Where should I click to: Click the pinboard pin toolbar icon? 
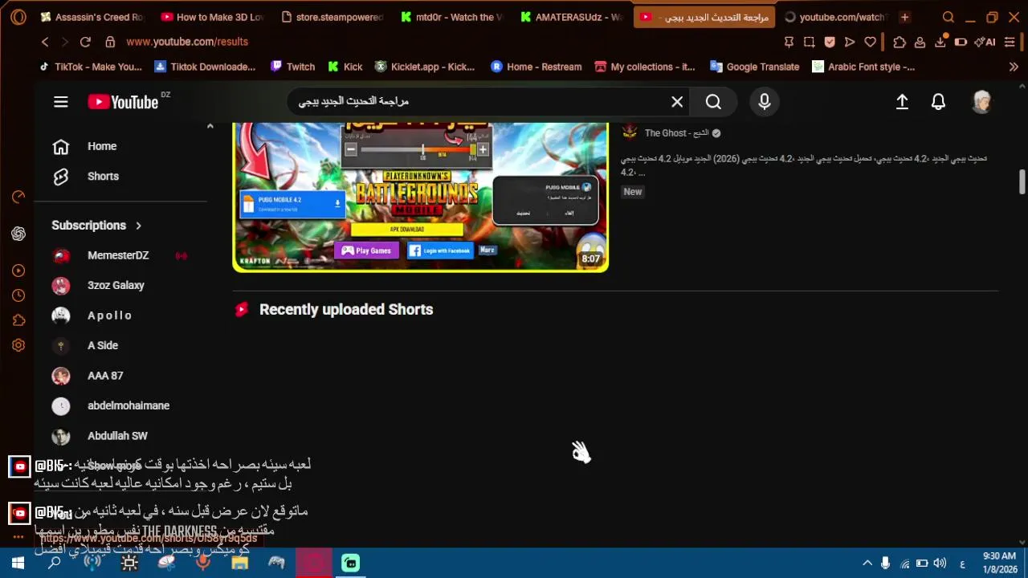click(x=789, y=42)
